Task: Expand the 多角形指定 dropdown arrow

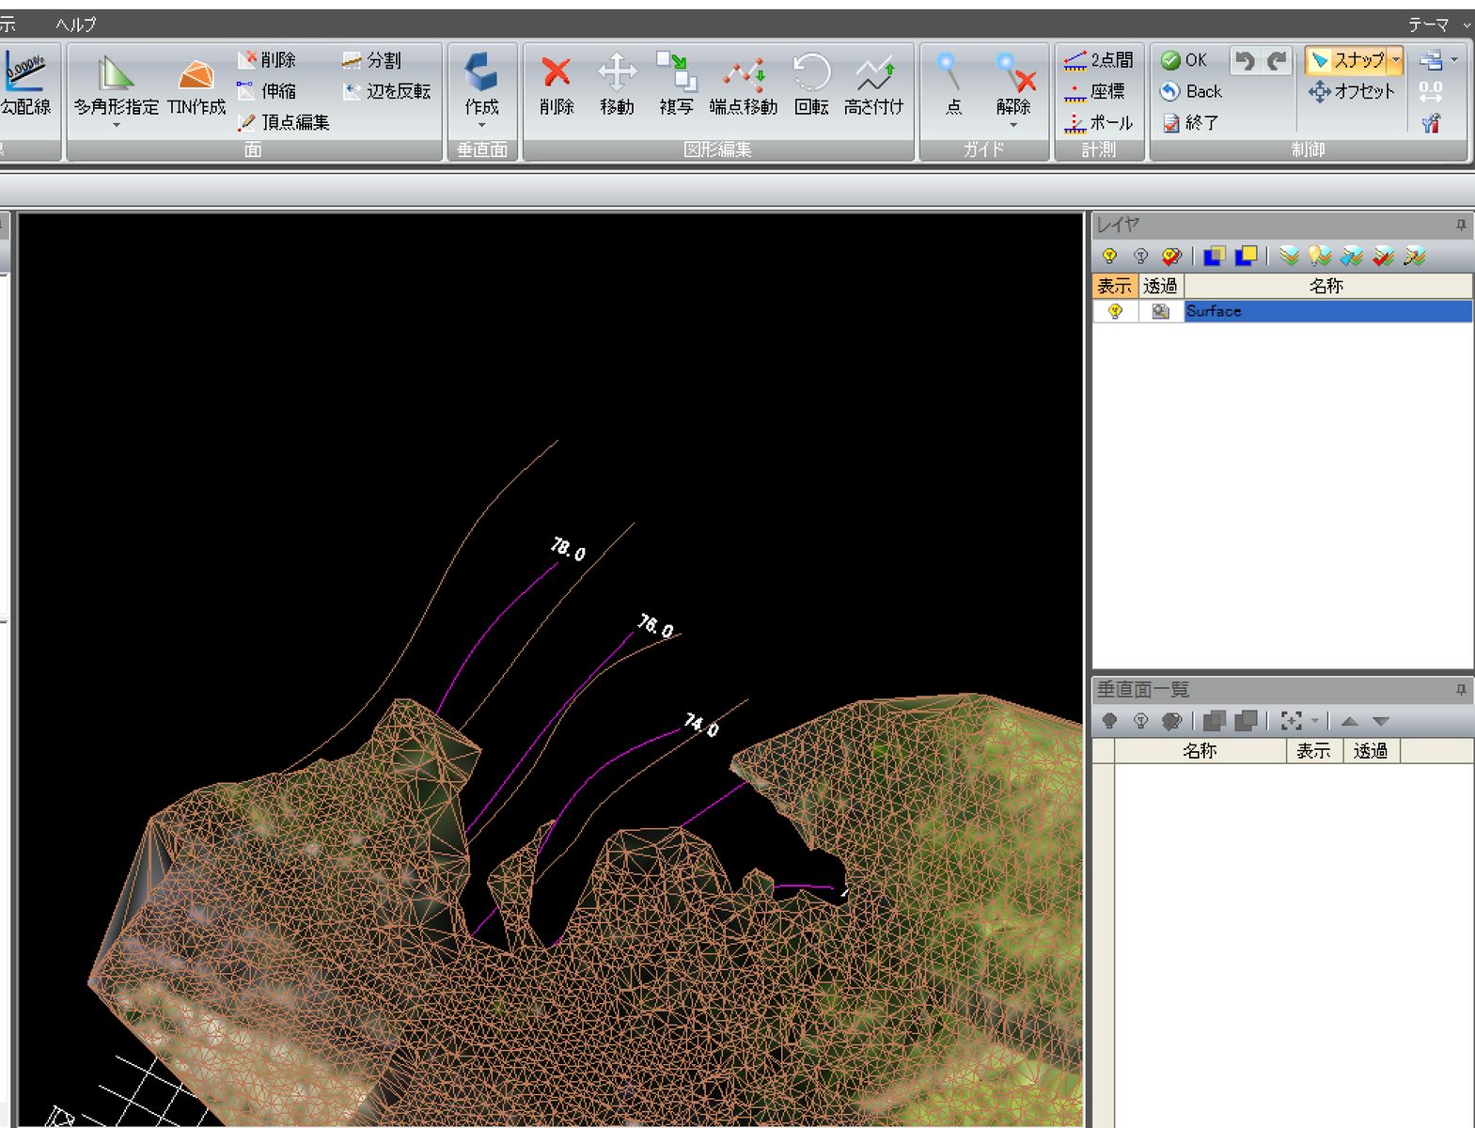Action: click(117, 125)
